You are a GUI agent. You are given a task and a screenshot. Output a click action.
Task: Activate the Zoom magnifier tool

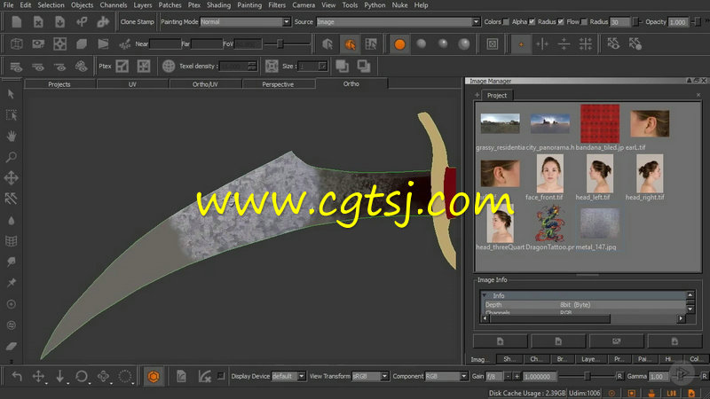tap(12, 157)
